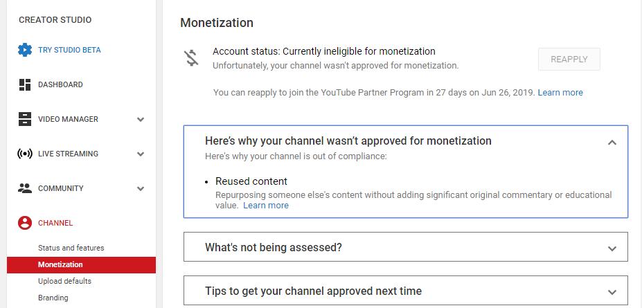Open Learn more about reapplying date
The image size is (642, 308).
pos(560,93)
